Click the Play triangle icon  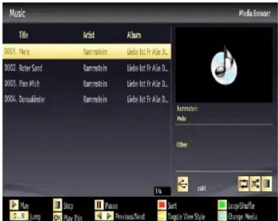14,205
